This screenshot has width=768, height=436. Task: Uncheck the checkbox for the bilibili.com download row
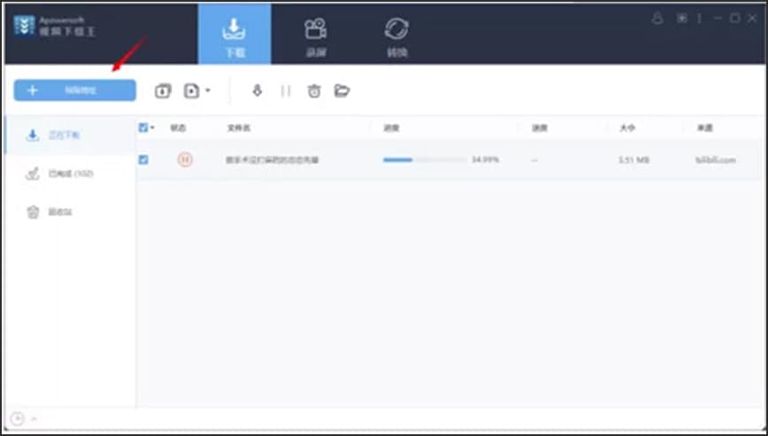(143, 159)
